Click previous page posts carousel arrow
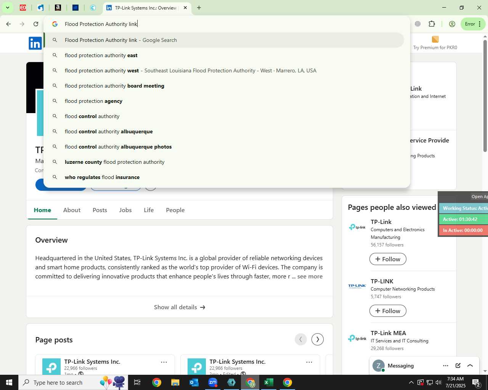Image resolution: width=488 pixels, height=390 pixels. (300, 339)
